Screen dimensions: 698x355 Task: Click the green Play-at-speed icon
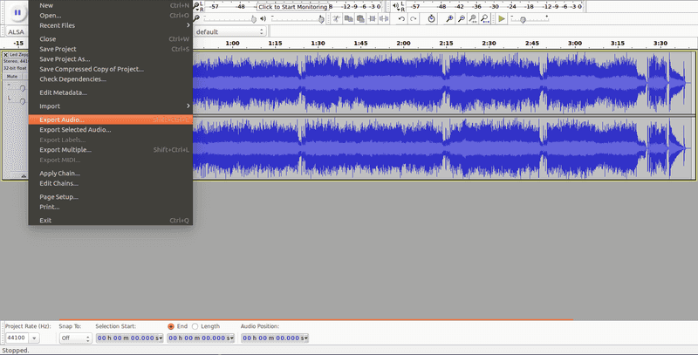(x=502, y=18)
